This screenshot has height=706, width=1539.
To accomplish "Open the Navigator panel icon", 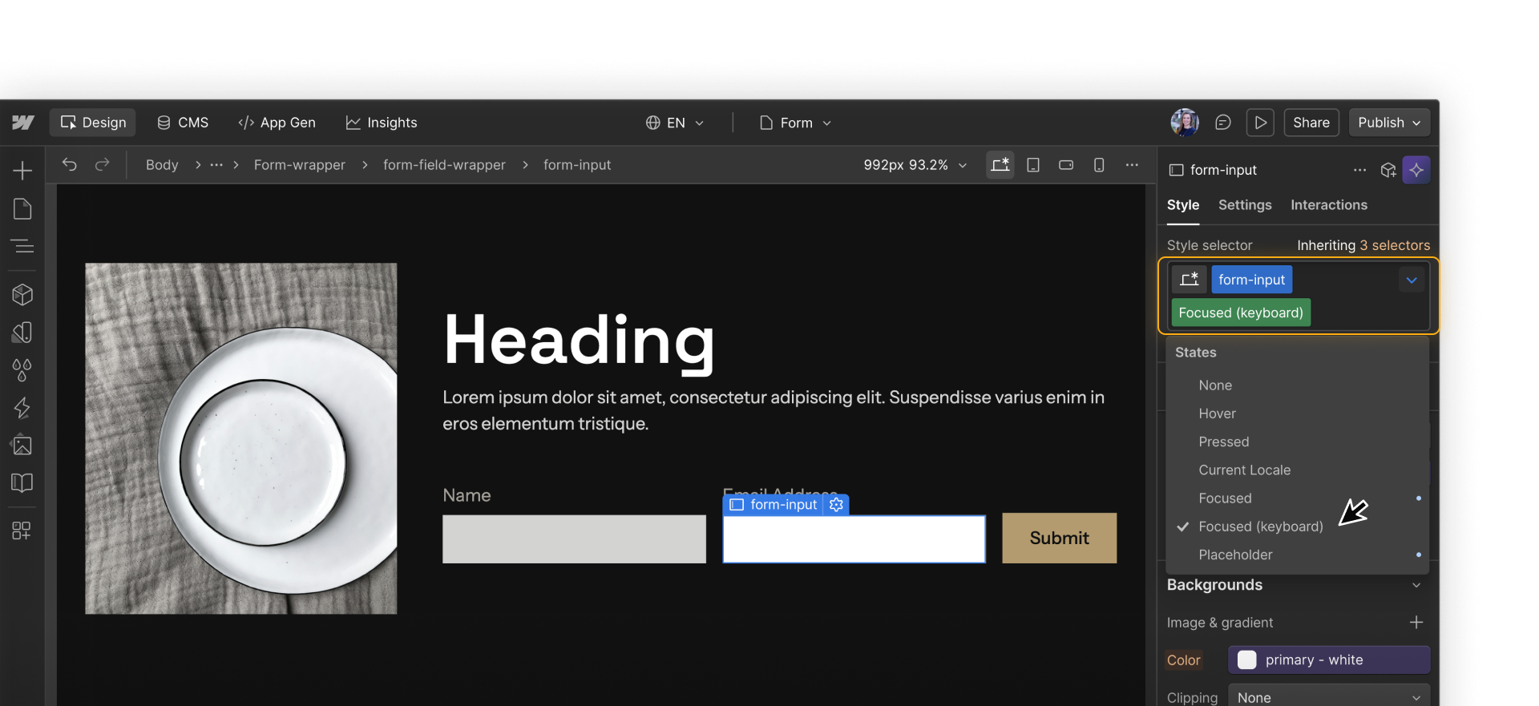I will coord(22,246).
